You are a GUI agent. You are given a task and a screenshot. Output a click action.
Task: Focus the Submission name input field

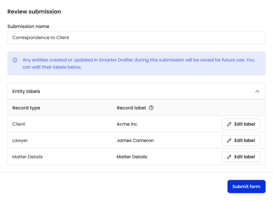(x=136, y=37)
